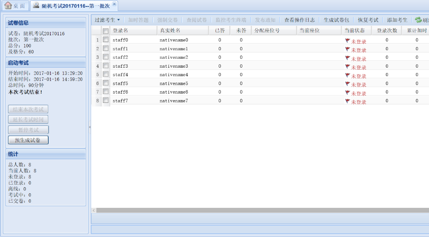This screenshot has width=429, height=237.
Task: Click the red flag icon for staff0
Action: (x=347, y=41)
